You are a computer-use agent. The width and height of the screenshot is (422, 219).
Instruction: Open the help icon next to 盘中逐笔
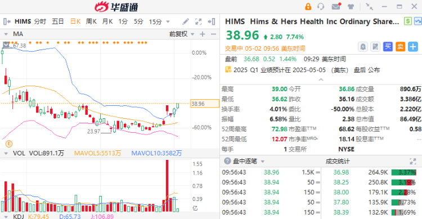point(227,161)
